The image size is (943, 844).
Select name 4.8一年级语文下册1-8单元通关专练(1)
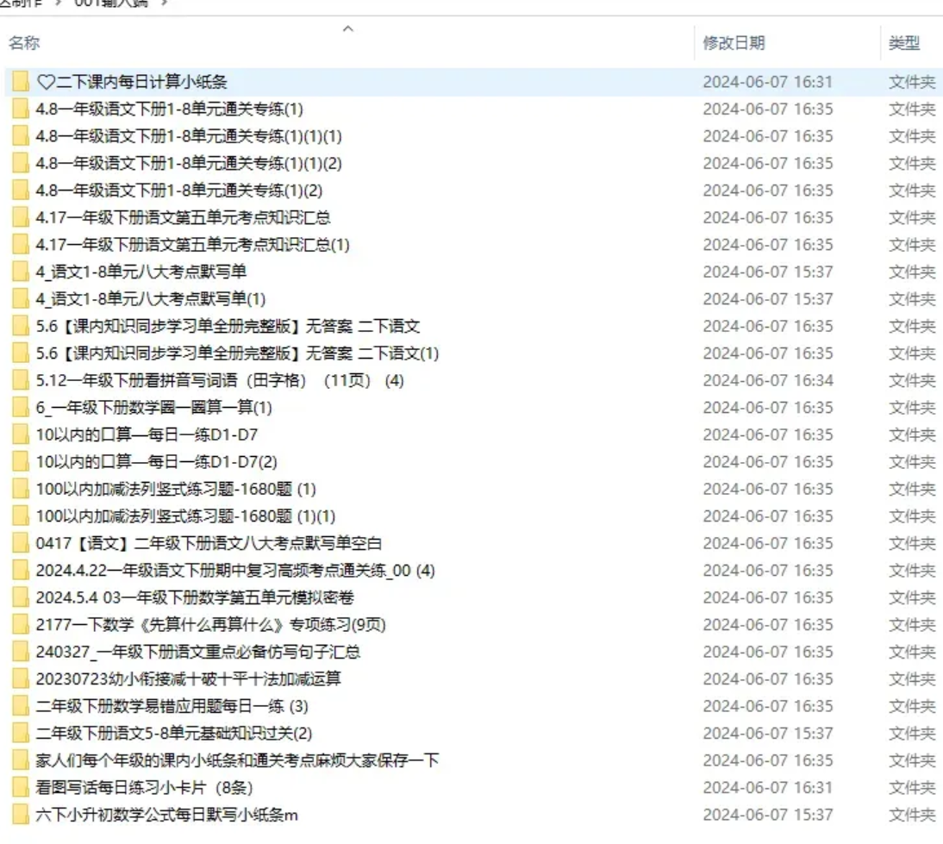170,109
